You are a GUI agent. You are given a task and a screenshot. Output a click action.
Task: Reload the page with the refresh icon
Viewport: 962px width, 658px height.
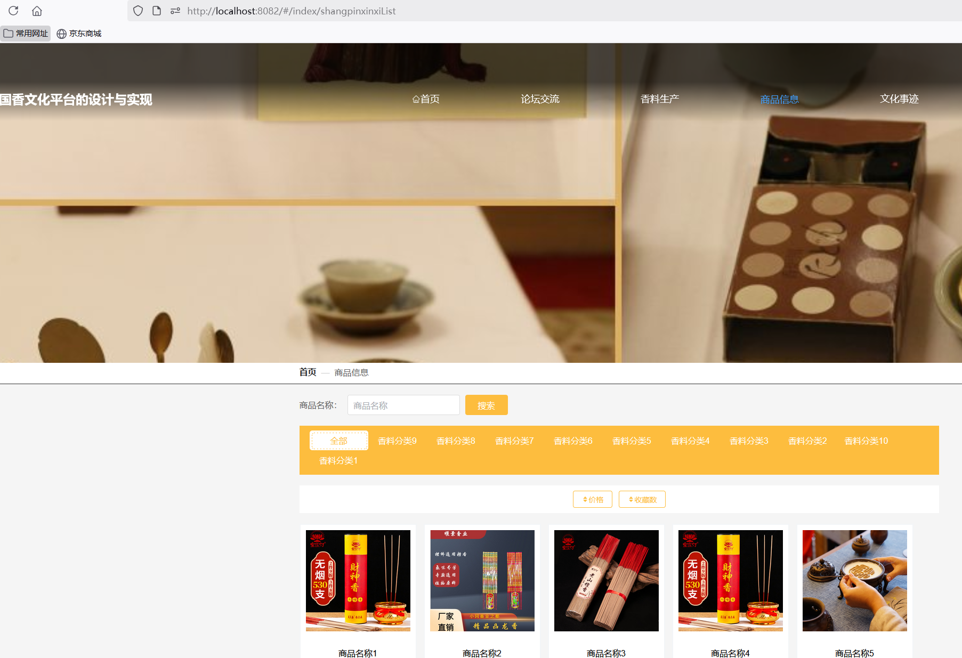pos(13,11)
